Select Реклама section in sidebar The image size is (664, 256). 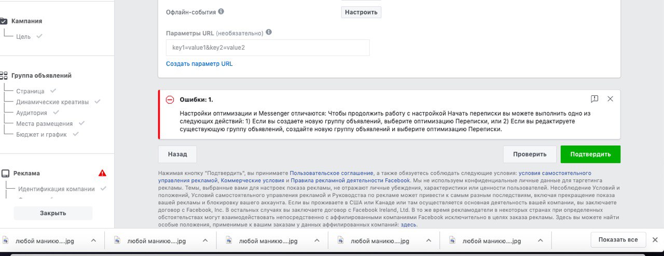click(26, 174)
